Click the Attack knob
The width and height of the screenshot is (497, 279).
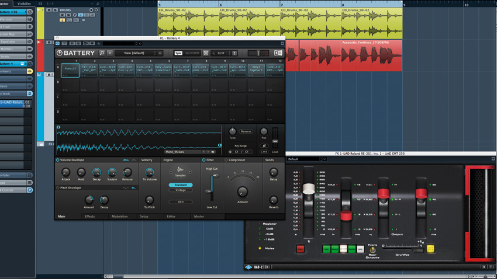point(65,172)
